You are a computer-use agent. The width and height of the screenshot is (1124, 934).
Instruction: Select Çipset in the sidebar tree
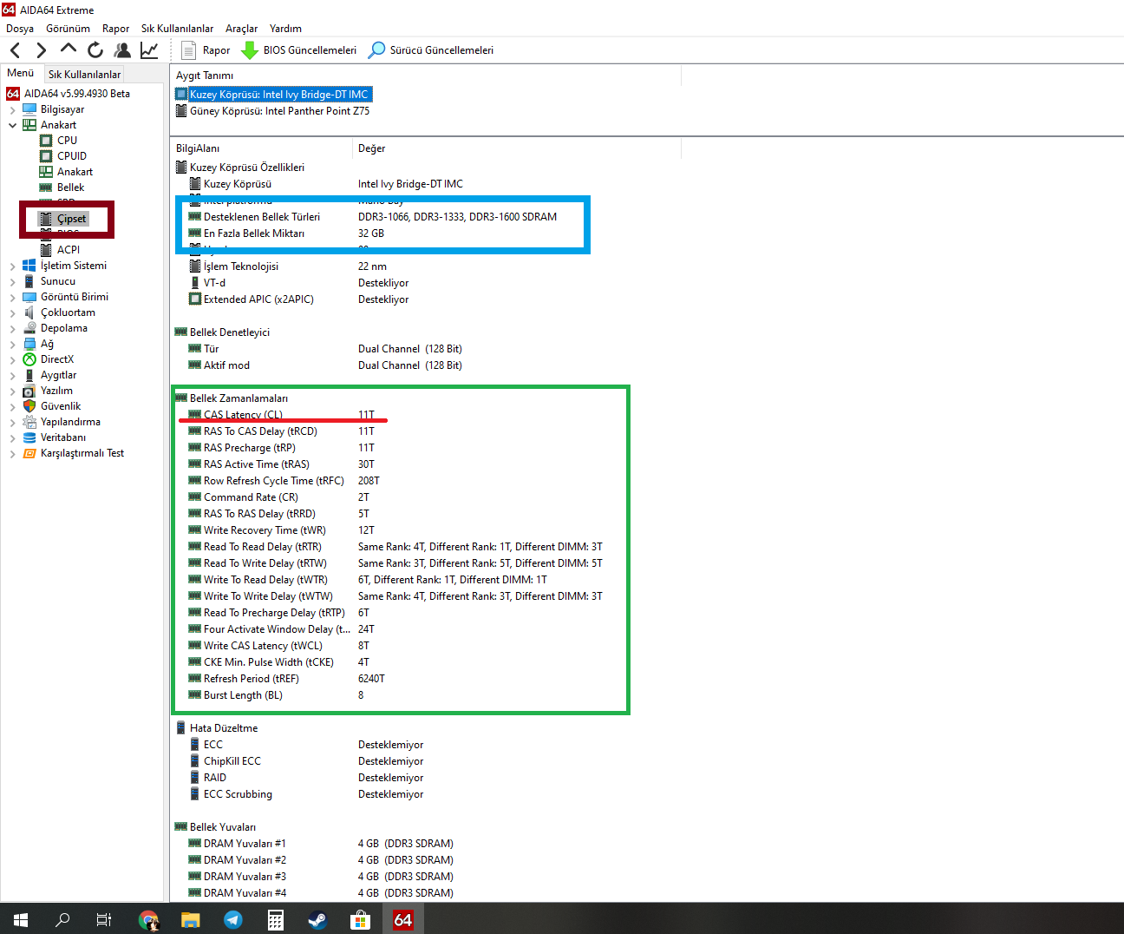click(x=71, y=219)
